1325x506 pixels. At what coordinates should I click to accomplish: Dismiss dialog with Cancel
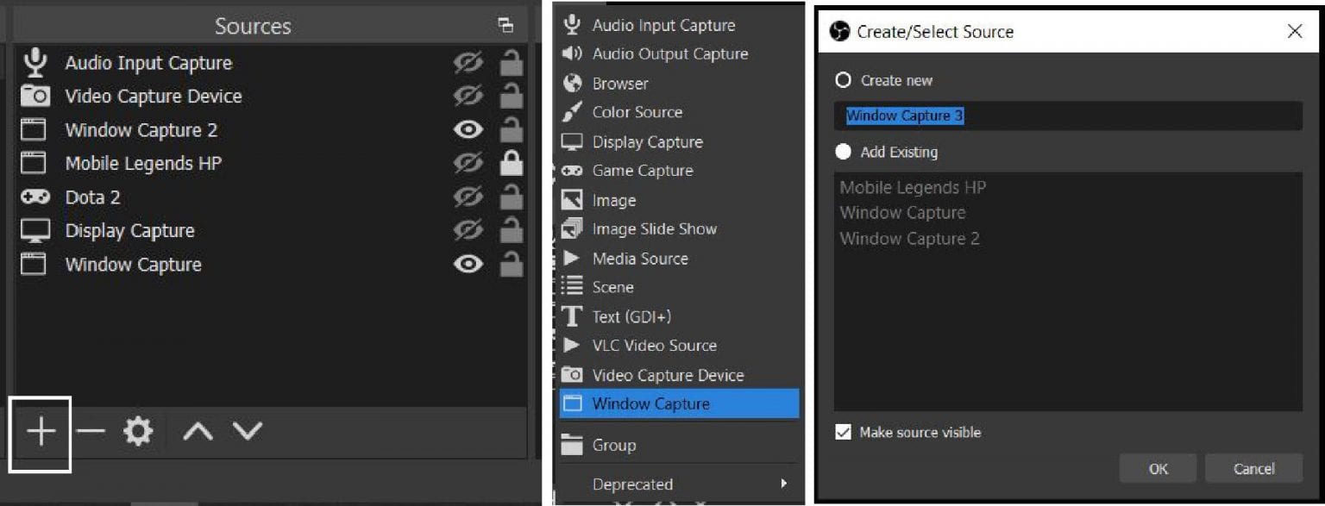tap(1253, 468)
